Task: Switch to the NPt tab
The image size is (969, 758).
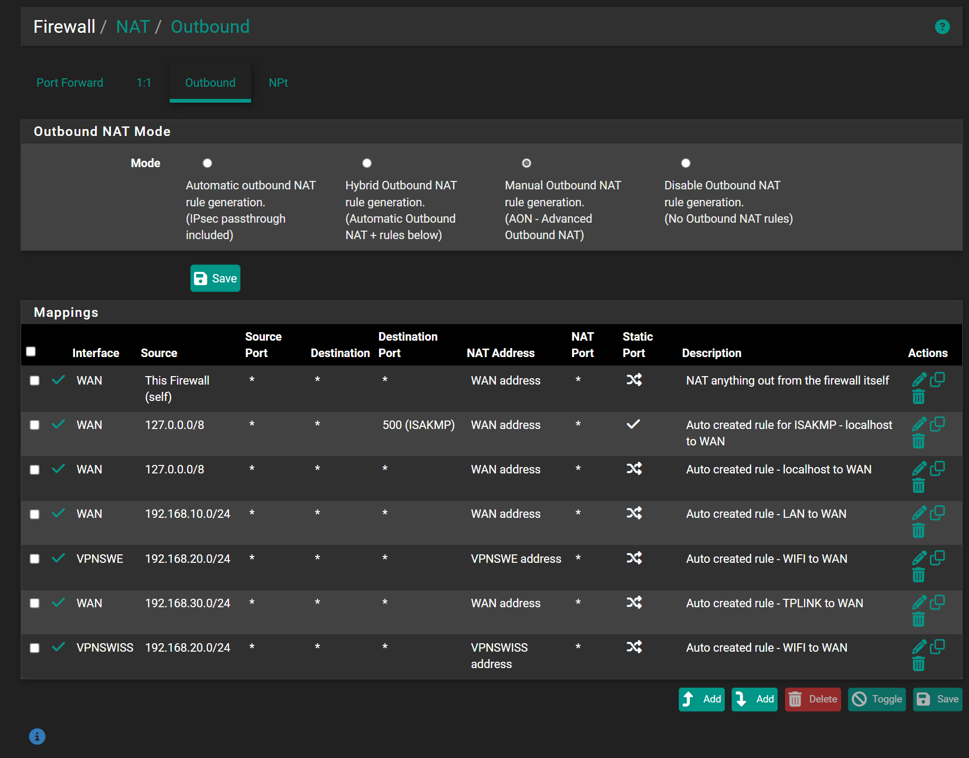Action: 278,83
